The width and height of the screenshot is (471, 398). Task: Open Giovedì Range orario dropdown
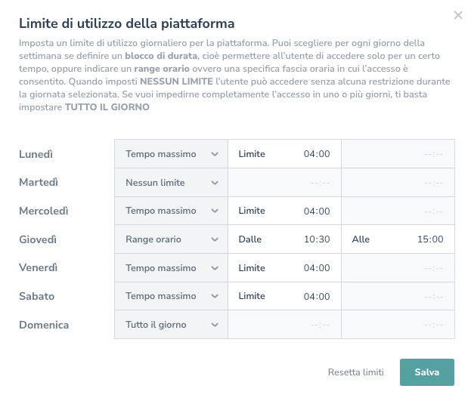[171, 239]
